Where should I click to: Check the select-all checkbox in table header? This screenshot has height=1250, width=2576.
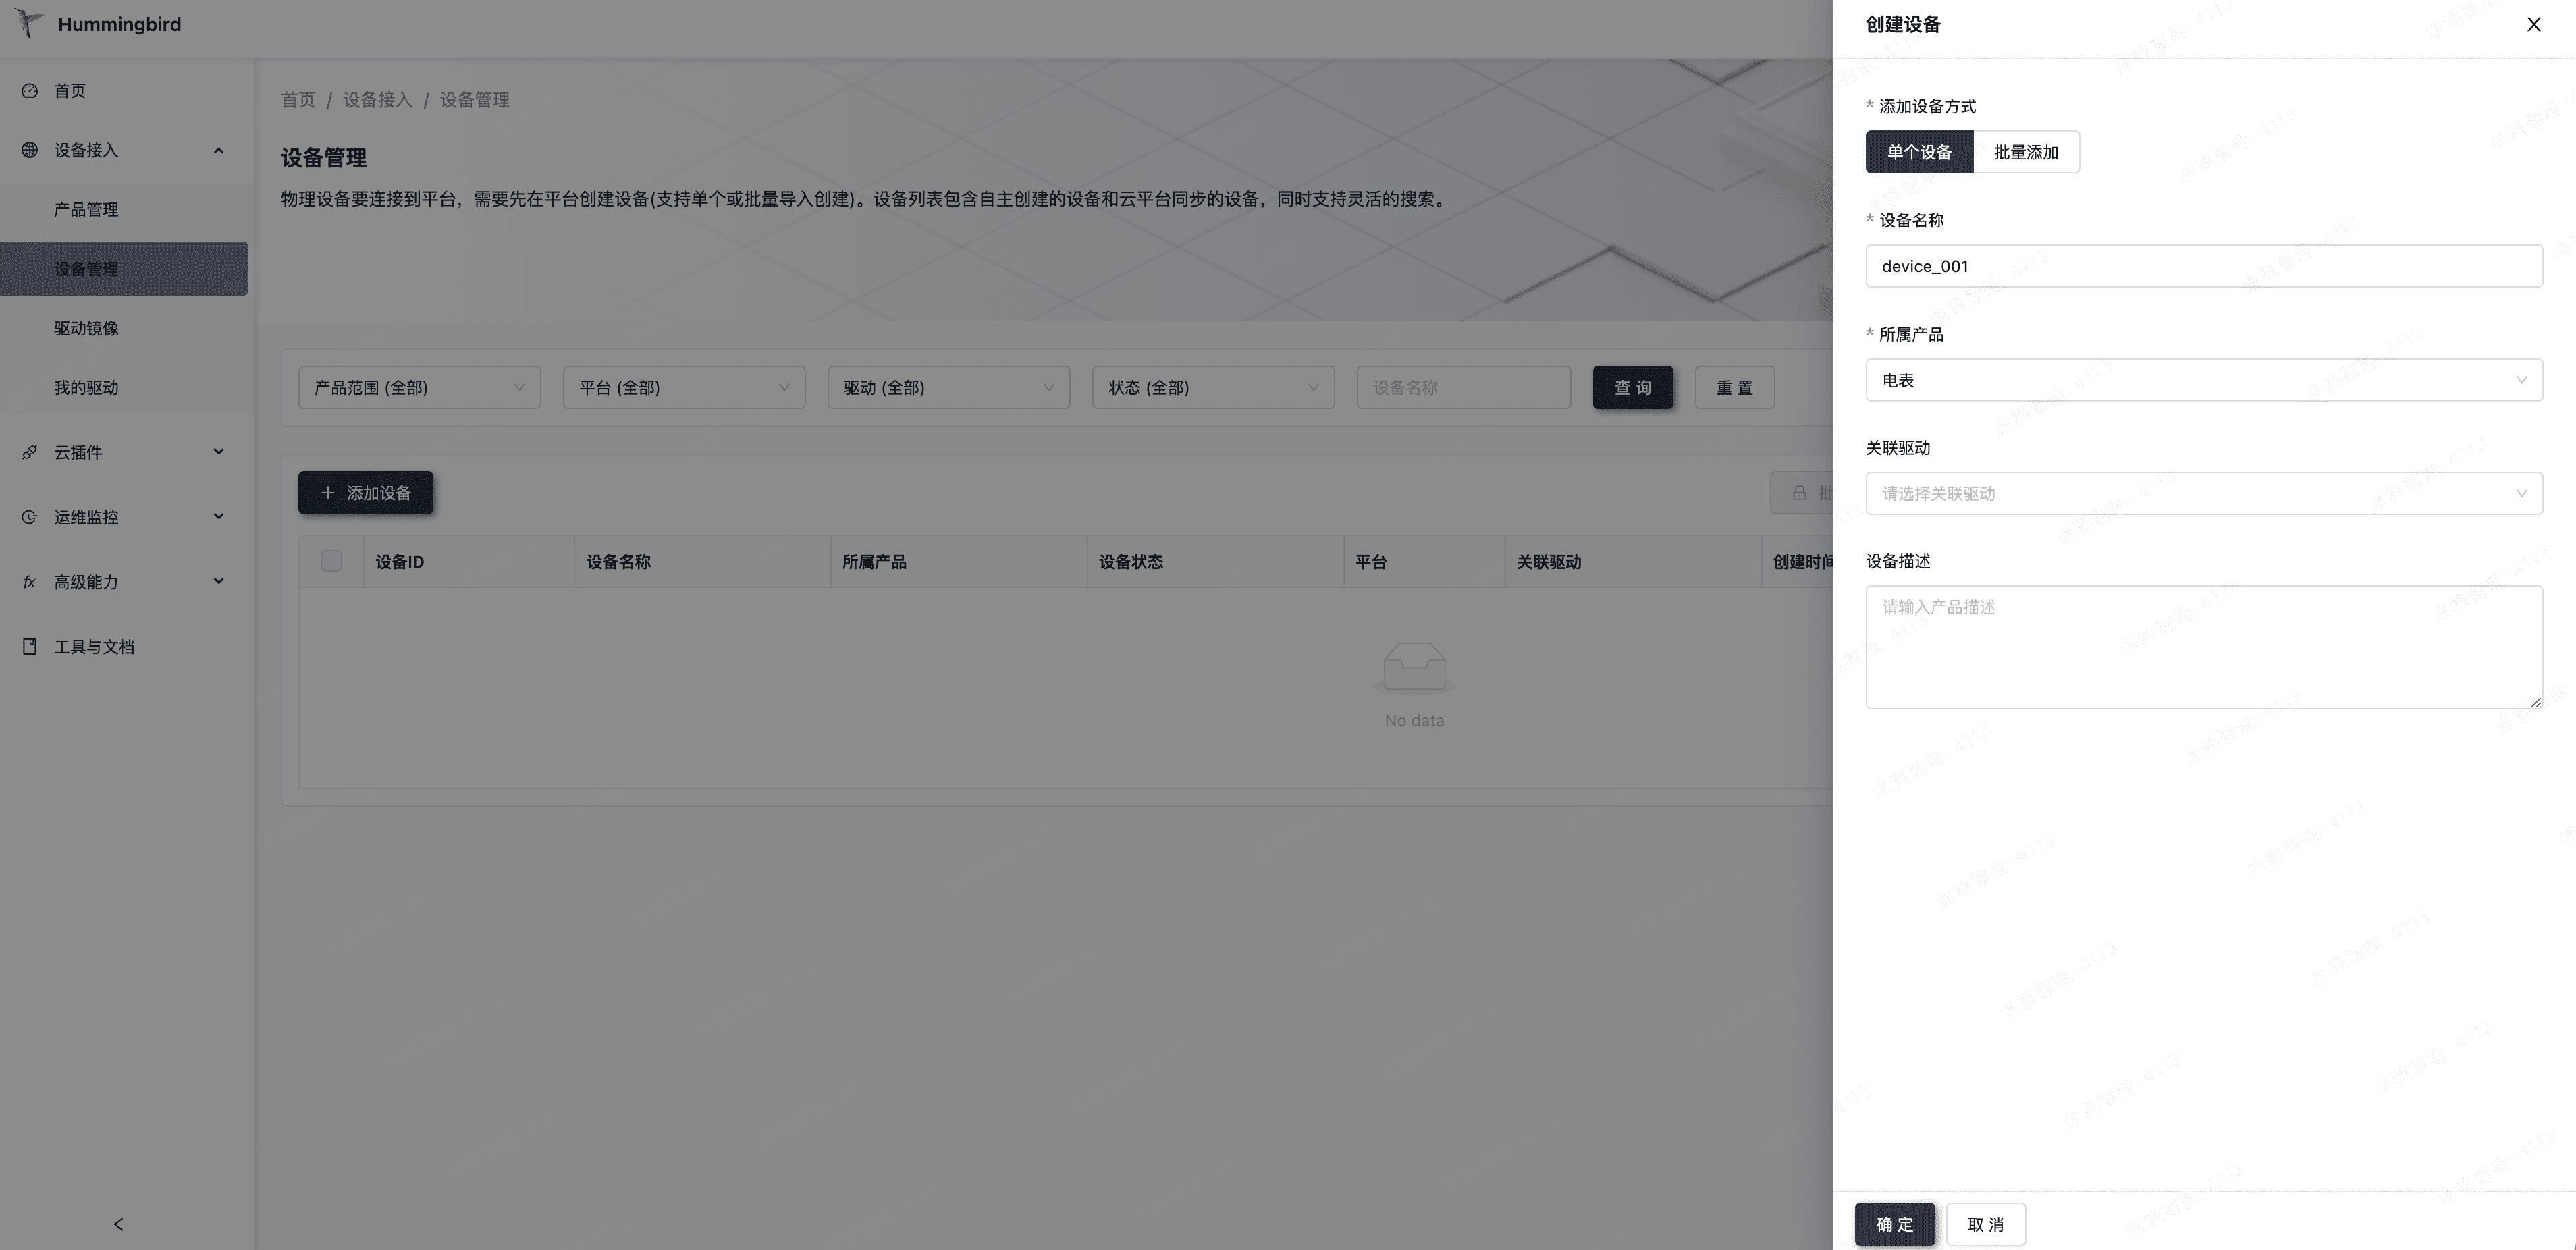(331, 561)
